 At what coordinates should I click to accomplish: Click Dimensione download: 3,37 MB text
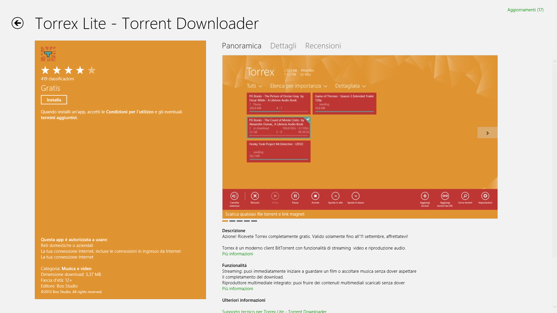pyautogui.click(x=71, y=274)
